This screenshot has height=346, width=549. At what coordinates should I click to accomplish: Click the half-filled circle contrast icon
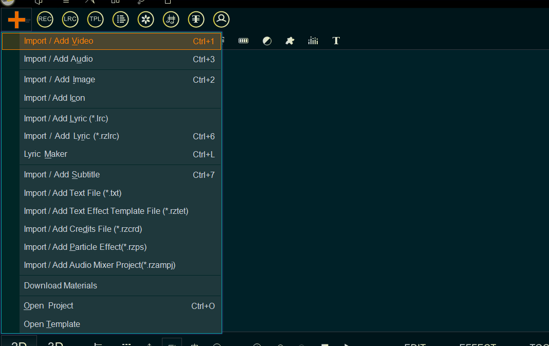point(267,41)
